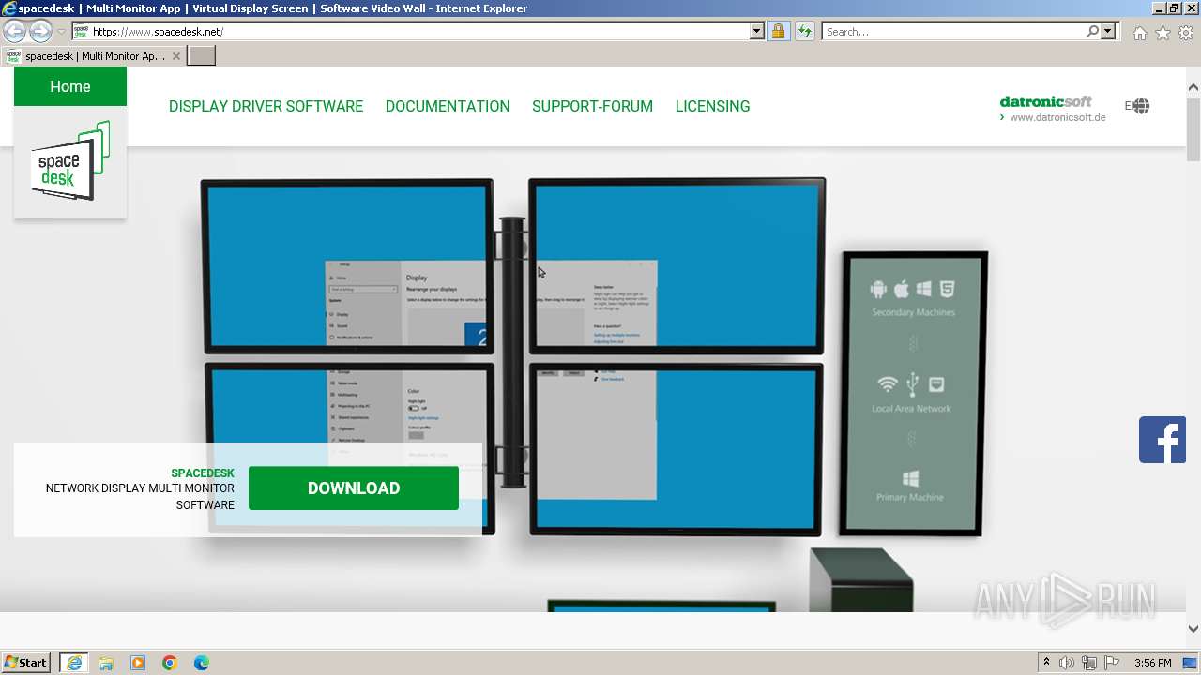1201x675 pixels.
Task: Click the language globe icon
Action: [x=1139, y=106]
